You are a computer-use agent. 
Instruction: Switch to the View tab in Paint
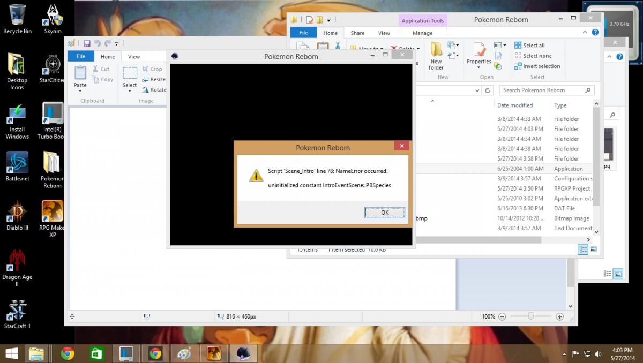click(x=134, y=56)
